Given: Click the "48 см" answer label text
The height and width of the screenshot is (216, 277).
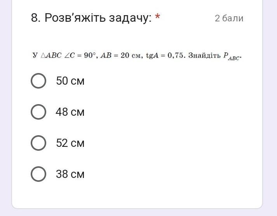Looking at the screenshot, I should pyautogui.click(x=70, y=112).
